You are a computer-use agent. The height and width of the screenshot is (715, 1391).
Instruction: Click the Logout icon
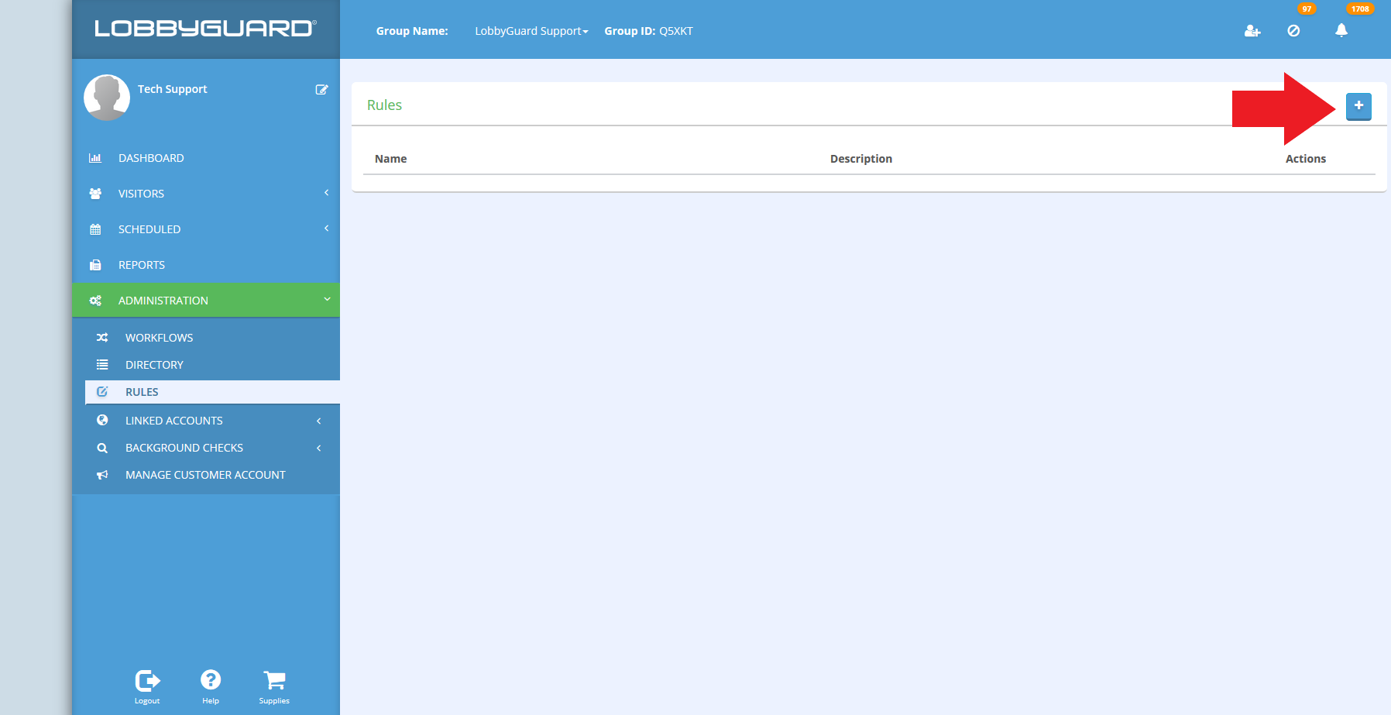(147, 681)
